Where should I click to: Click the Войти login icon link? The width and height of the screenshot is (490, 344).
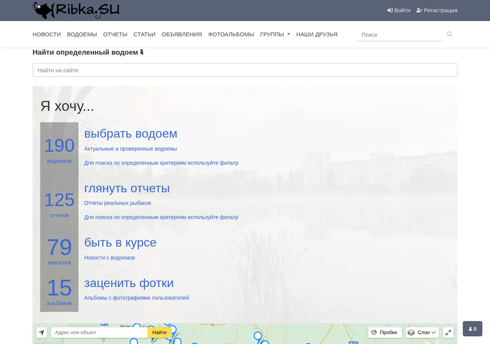pyautogui.click(x=399, y=10)
